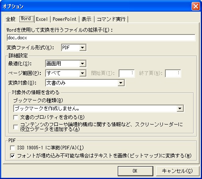Toggle the screen reader data (スクリーンリーダー) checkbox
Screen dimensions: 202x179
(16, 127)
